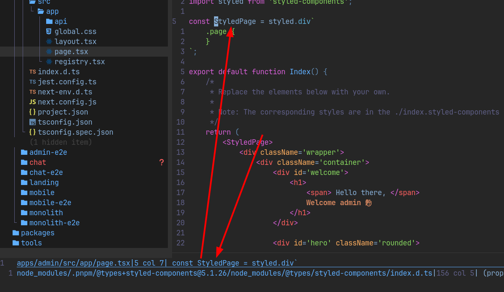Click the folder icon next to api

click(x=50, y=21)
